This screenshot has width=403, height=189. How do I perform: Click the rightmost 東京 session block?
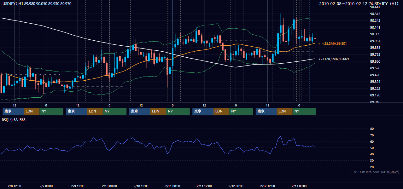click(x=266, y=111)
